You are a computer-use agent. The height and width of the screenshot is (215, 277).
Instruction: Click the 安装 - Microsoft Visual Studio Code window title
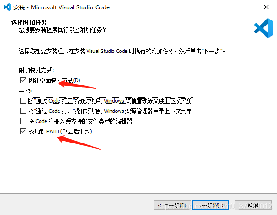tap(61, 7)
